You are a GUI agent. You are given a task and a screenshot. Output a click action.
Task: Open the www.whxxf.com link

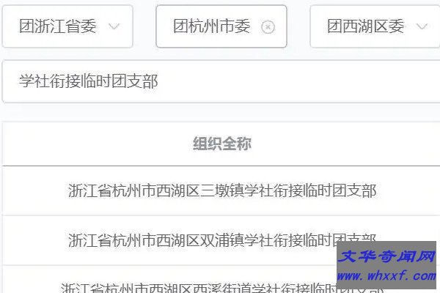click(386, 276)
